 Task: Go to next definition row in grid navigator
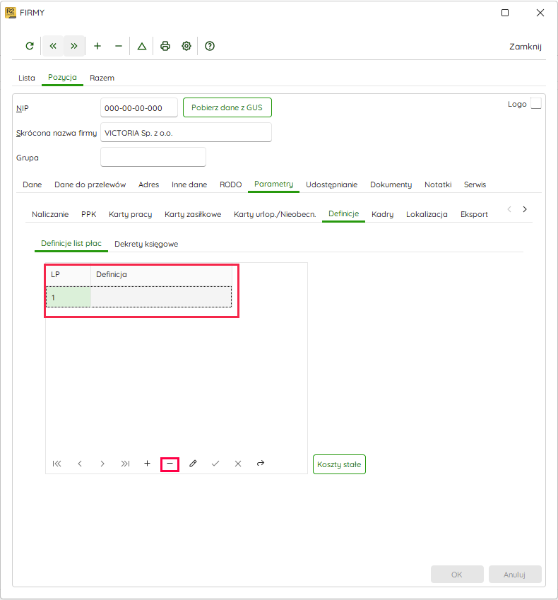pos(102,464)
